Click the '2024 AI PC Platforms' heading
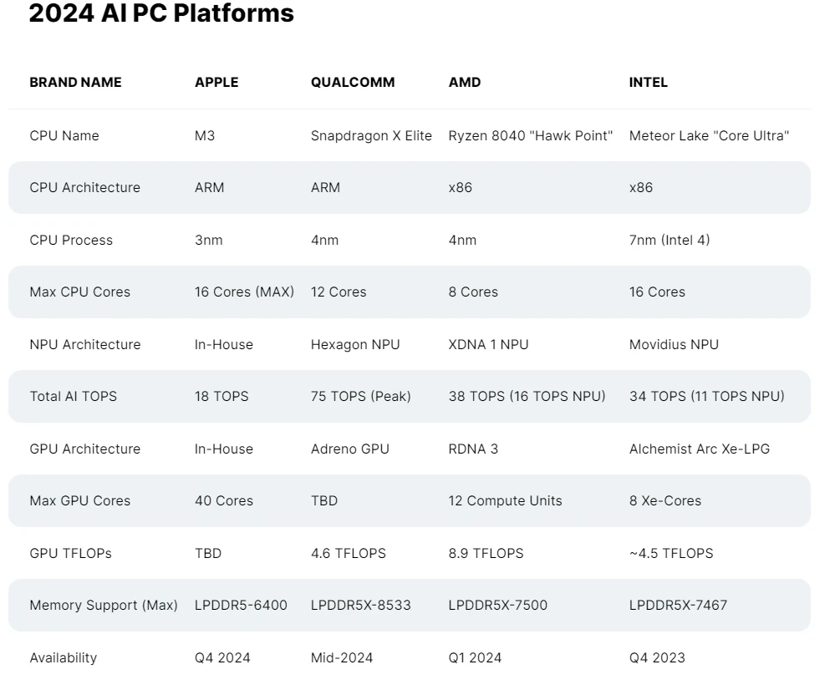The image size is (835, 700). 161,13
